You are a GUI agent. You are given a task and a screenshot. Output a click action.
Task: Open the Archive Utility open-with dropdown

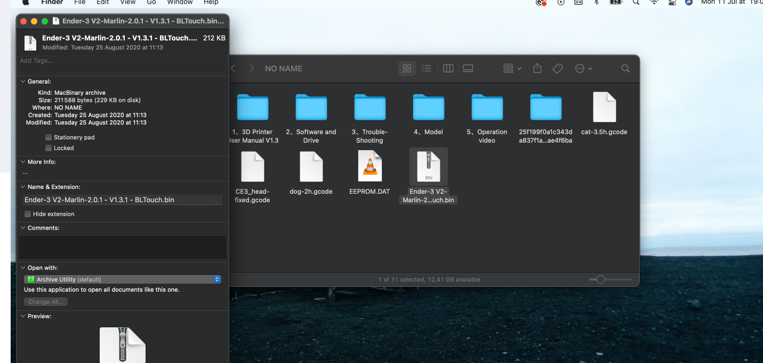pyautogui.click(x=123, y=279)
